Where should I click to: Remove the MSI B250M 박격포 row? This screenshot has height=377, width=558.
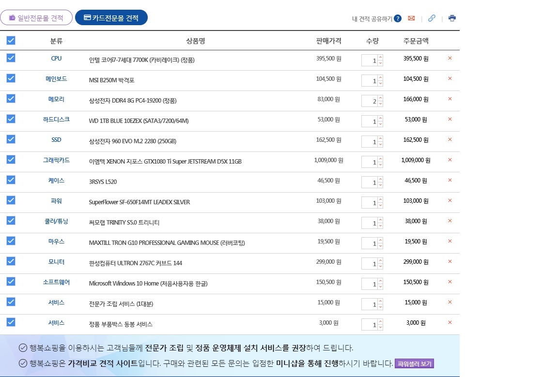(x=450, y=78)
